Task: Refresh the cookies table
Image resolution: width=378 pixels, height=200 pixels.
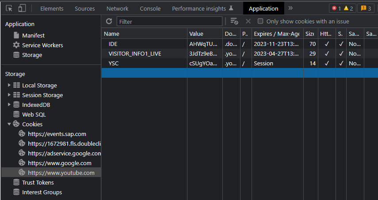Action: point(109,21)
